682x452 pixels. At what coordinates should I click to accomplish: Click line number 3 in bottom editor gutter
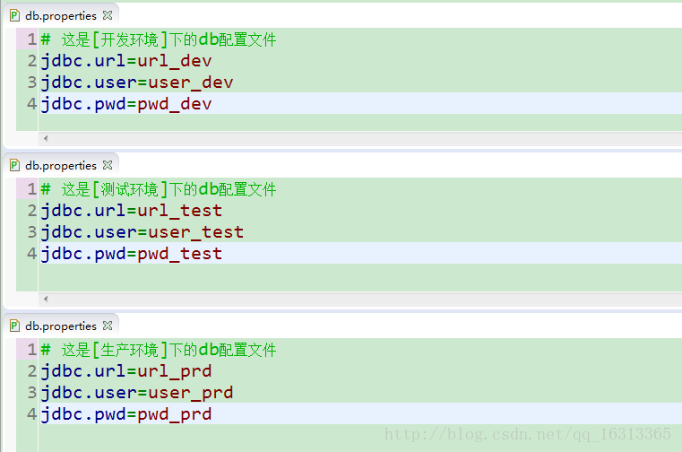point(31,392)
